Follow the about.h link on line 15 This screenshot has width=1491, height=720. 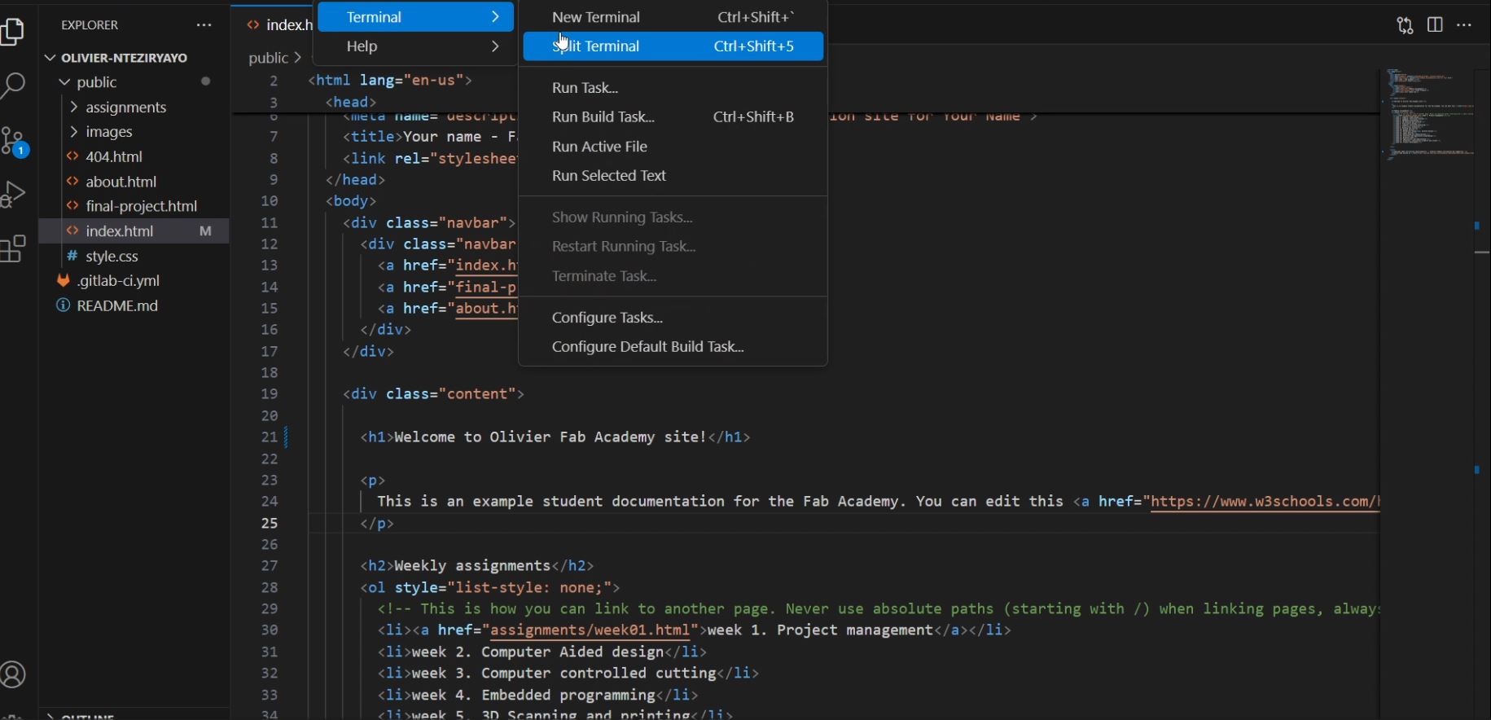(486, 309)
